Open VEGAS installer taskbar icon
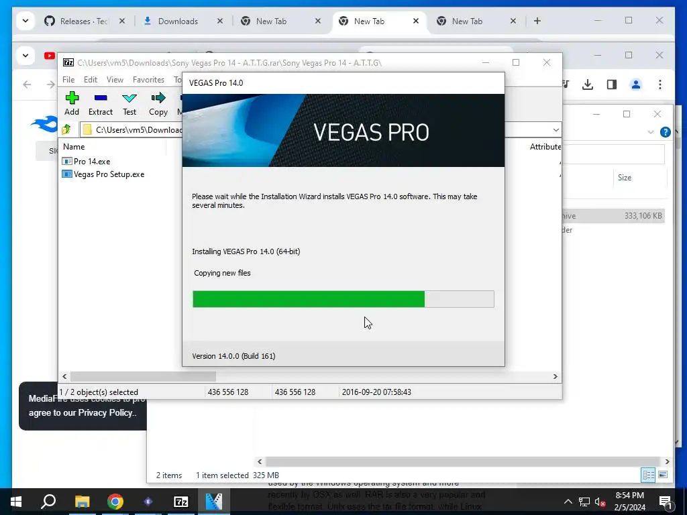 click(x=214, y=502)
